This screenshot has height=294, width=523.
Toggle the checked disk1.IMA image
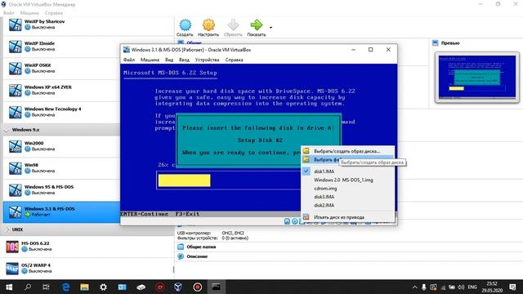tap(347, 171)
